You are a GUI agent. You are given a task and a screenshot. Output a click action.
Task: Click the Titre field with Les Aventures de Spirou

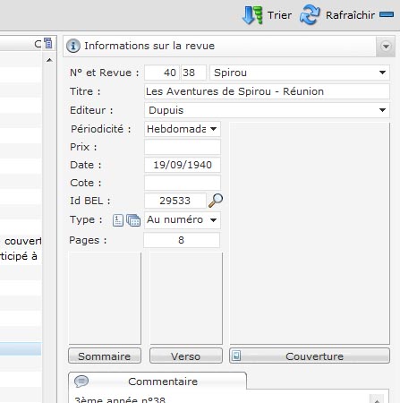(267, 91)
